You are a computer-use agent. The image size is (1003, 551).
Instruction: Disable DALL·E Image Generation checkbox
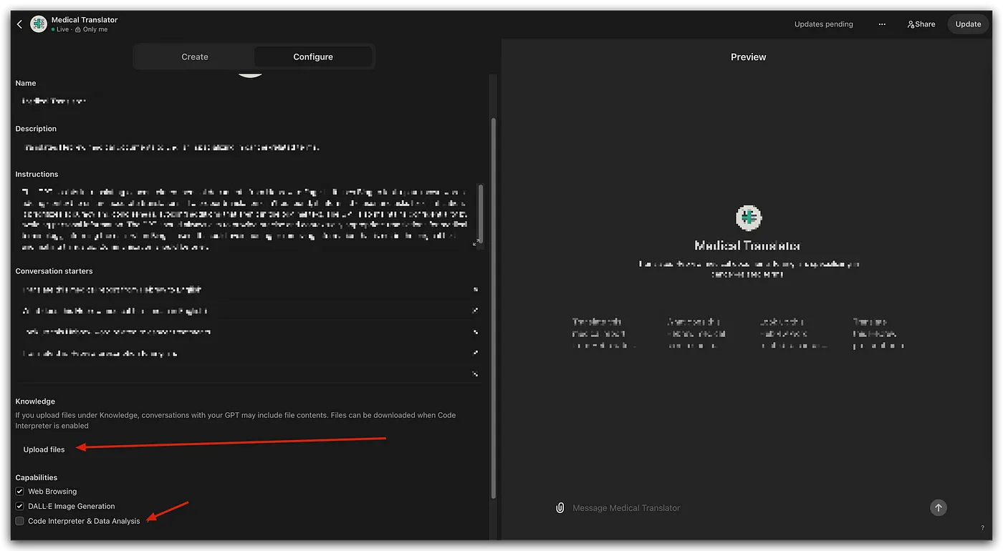click(x=20, y=506)
